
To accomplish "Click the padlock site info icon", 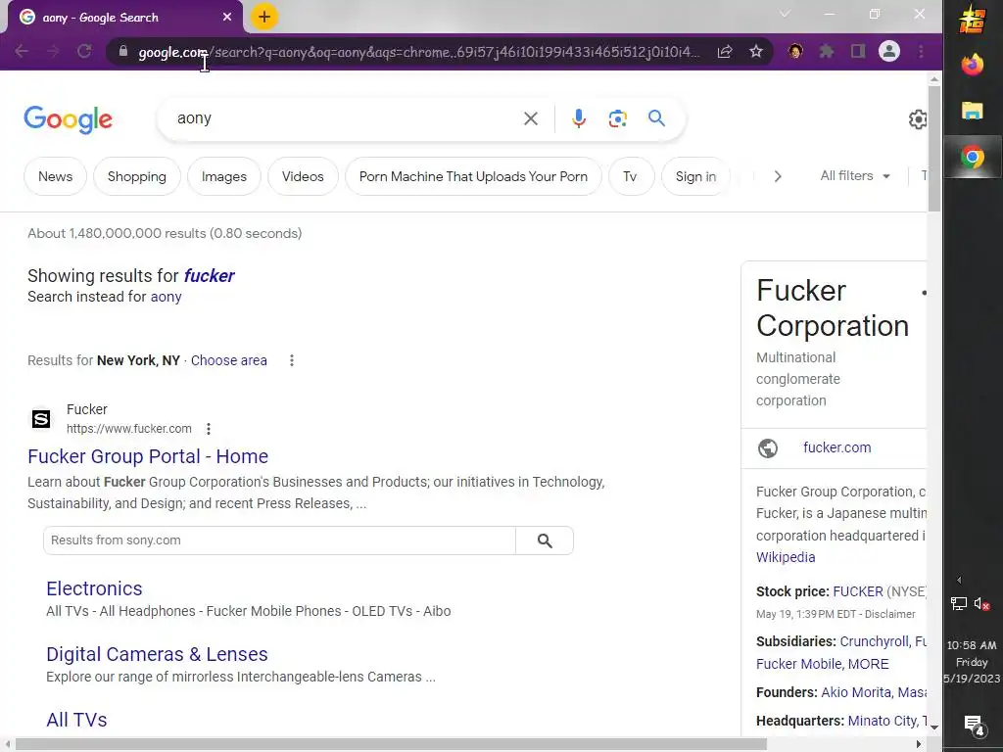I will (x=123, y=51).
